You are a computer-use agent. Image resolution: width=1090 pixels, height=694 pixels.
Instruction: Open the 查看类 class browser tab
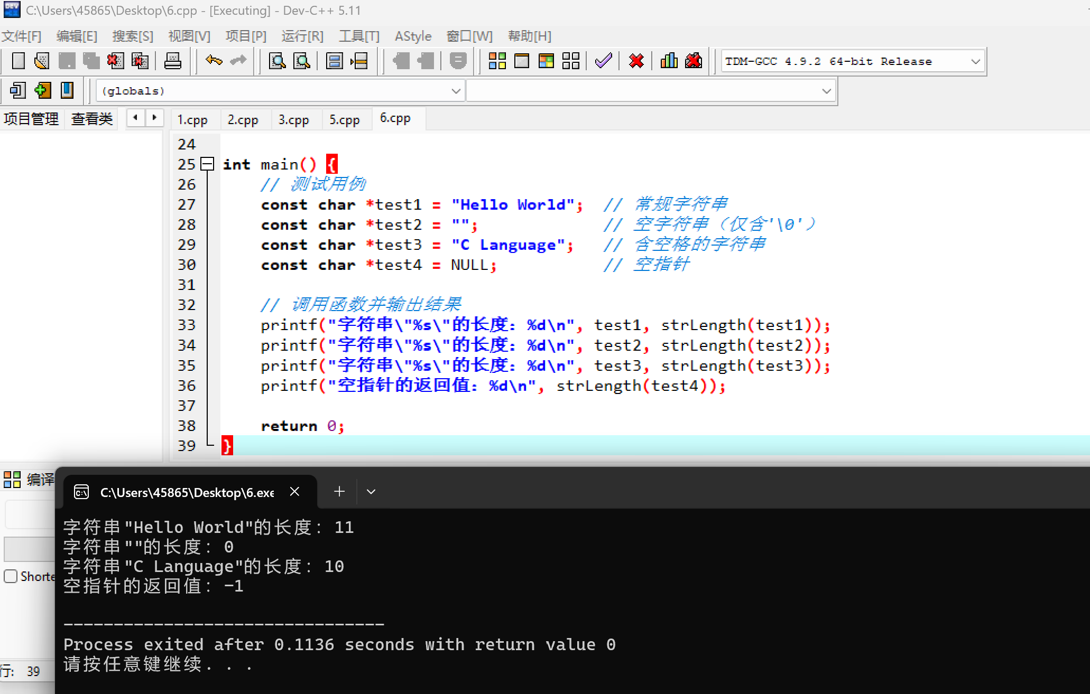[92, 119]
